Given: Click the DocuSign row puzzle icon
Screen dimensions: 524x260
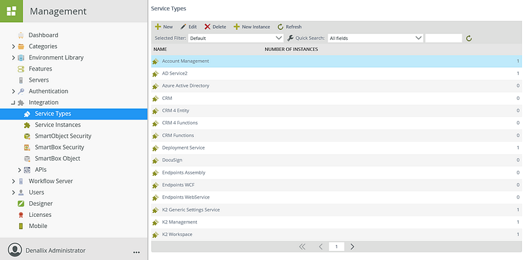Looking at the screenshot, I should pos(155,160).
